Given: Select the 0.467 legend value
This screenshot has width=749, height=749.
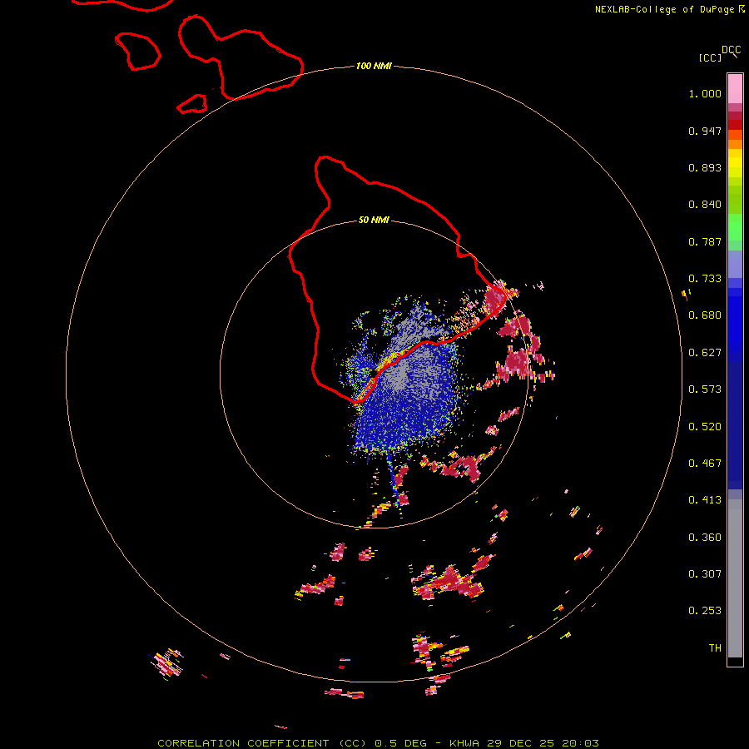Looking at the screenshot, I should (705, 464).
